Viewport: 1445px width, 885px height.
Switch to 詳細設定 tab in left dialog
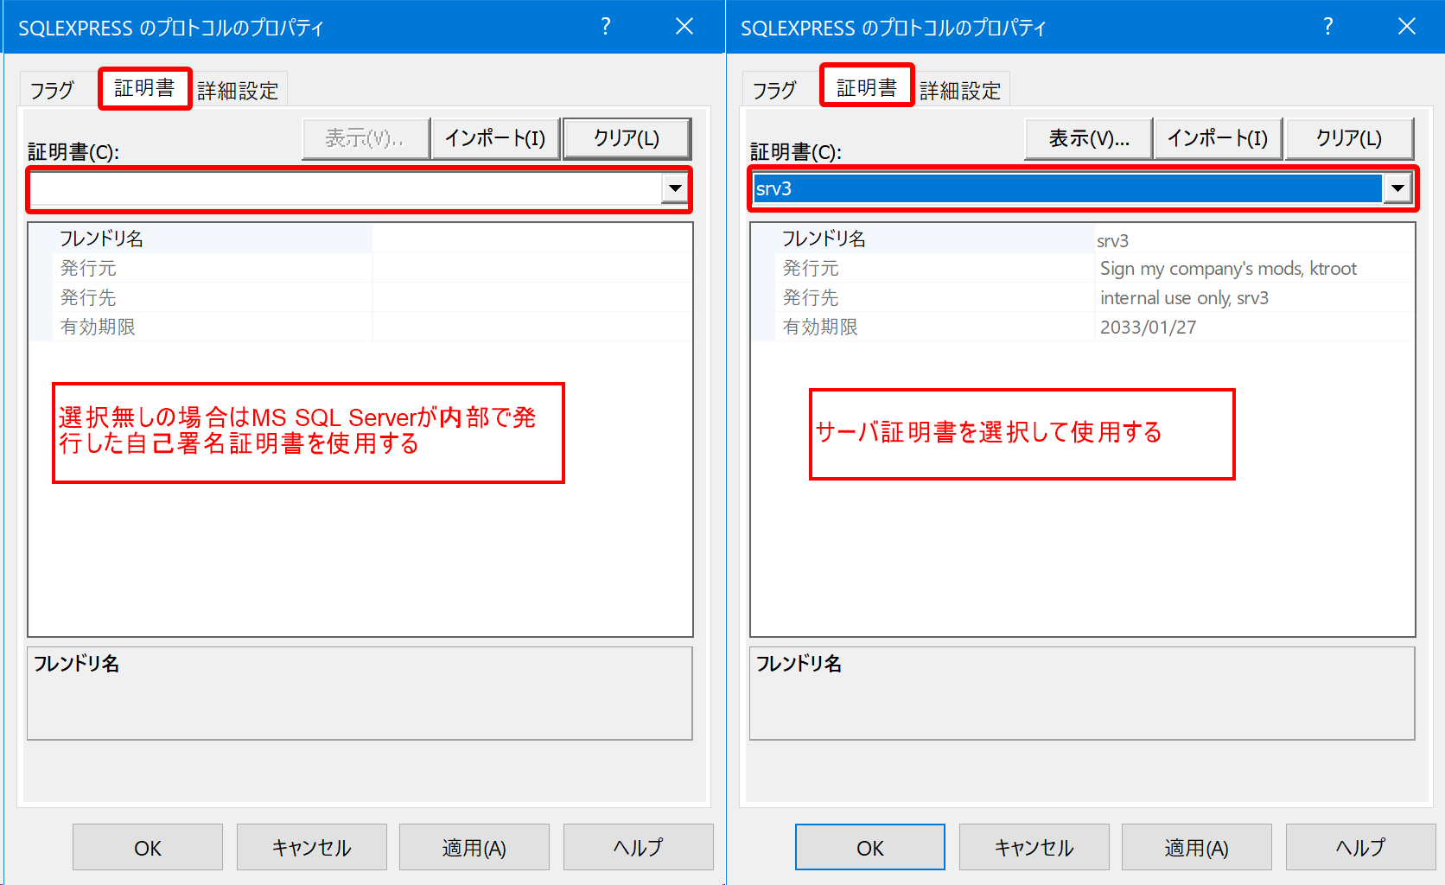click(x=239, y=91)
